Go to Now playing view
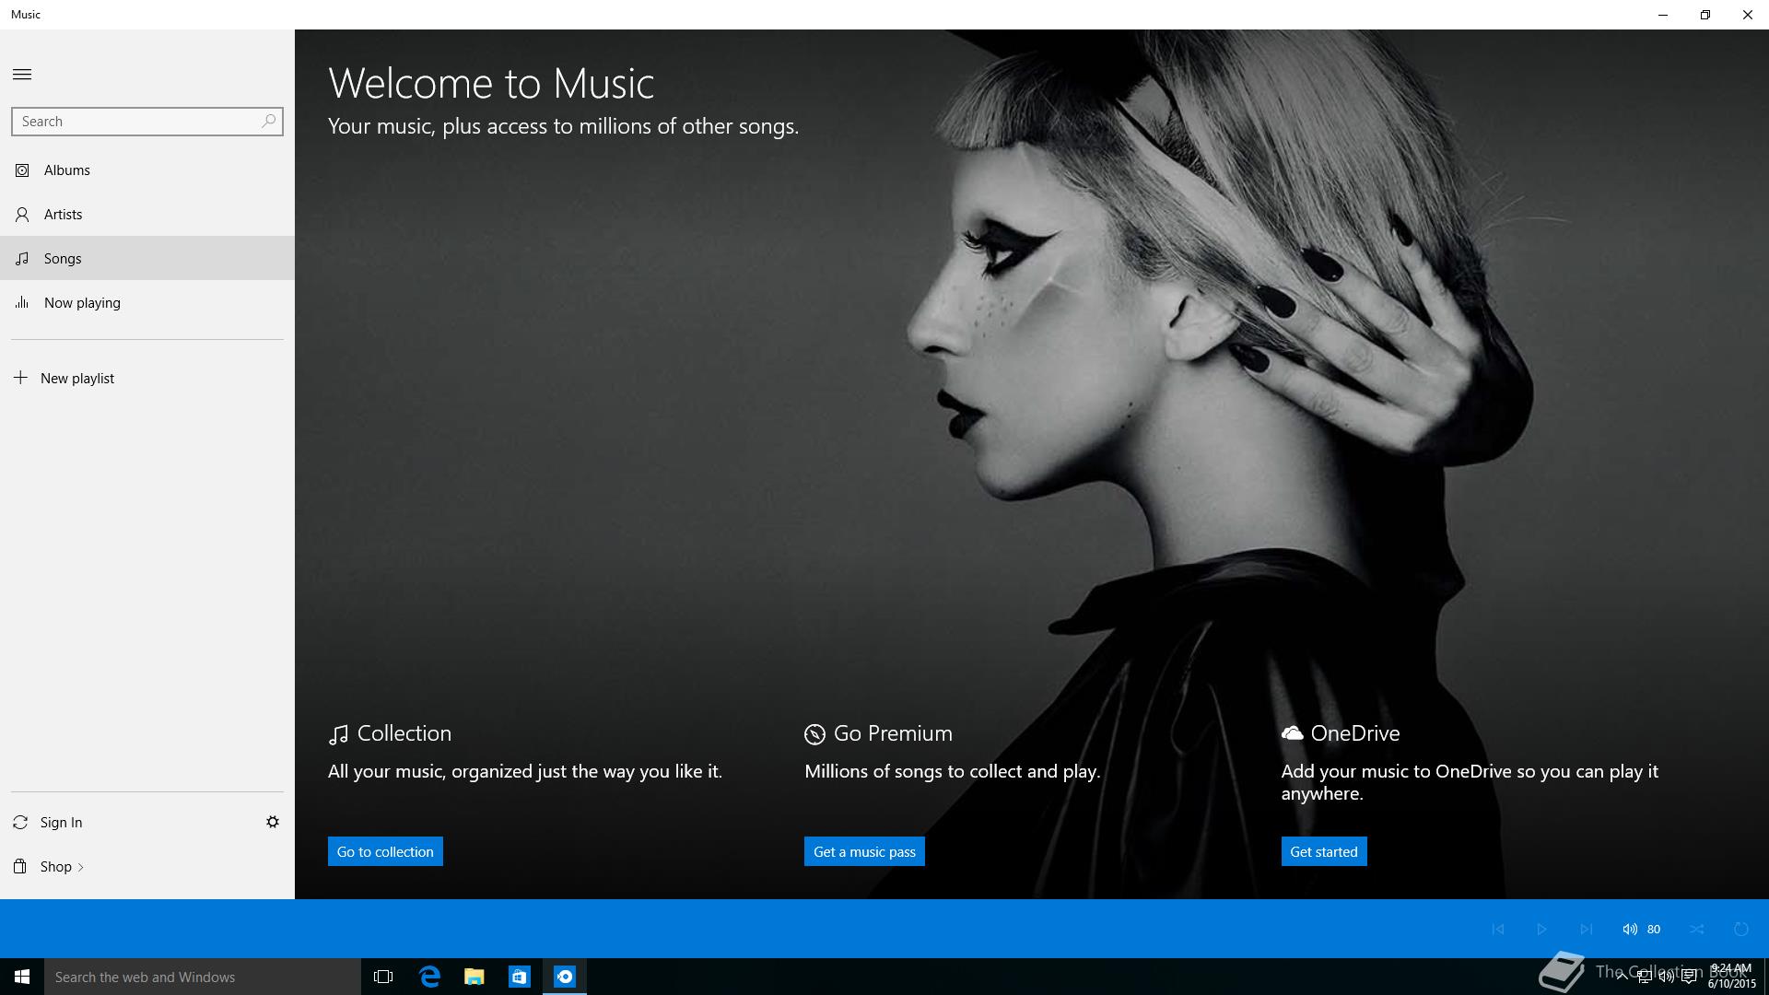The width and height of the screenshot is (1769, 995). 82,303
